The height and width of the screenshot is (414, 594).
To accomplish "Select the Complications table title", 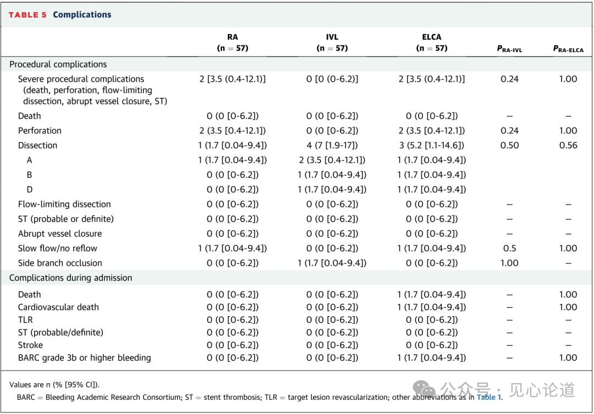I will 82,15.
